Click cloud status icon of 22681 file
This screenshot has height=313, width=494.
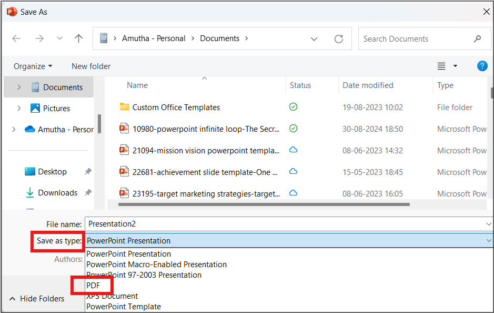(294, 171)
